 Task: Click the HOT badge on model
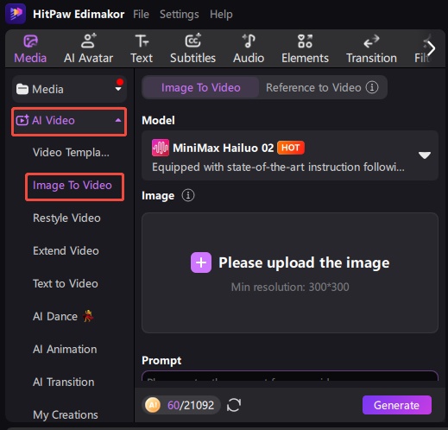pos(291,148)
